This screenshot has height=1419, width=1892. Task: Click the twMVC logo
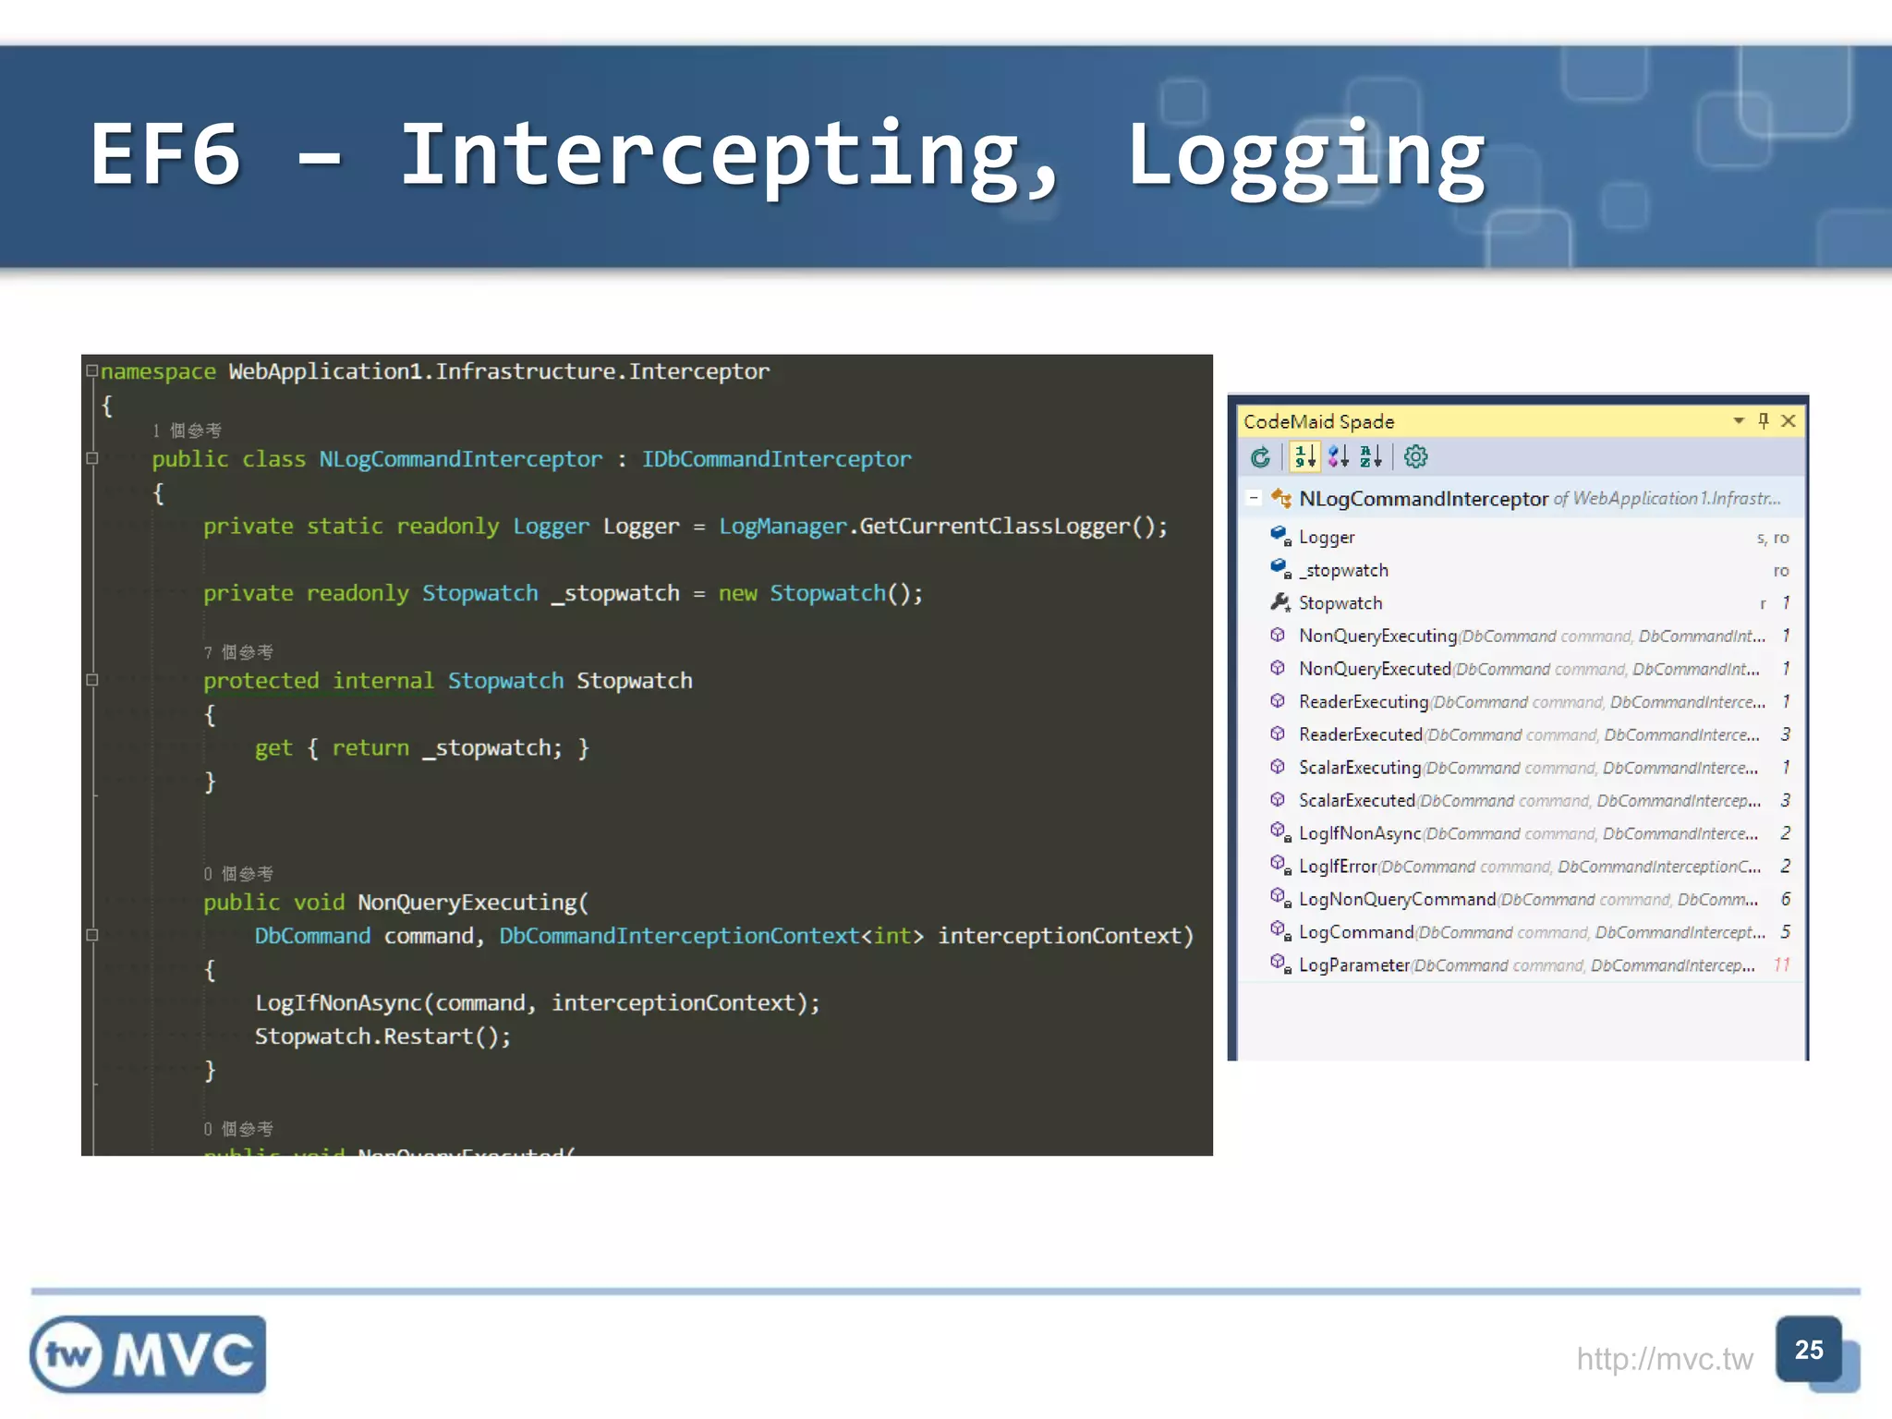coord(148,1354)
